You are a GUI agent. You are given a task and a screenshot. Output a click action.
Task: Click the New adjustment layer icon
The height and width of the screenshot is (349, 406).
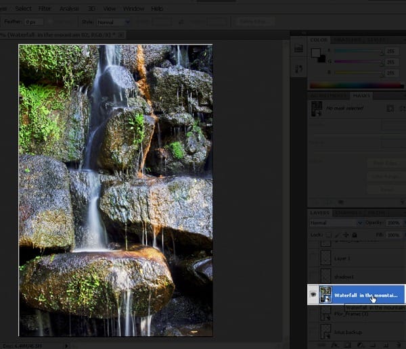click(x=360, y=345)
